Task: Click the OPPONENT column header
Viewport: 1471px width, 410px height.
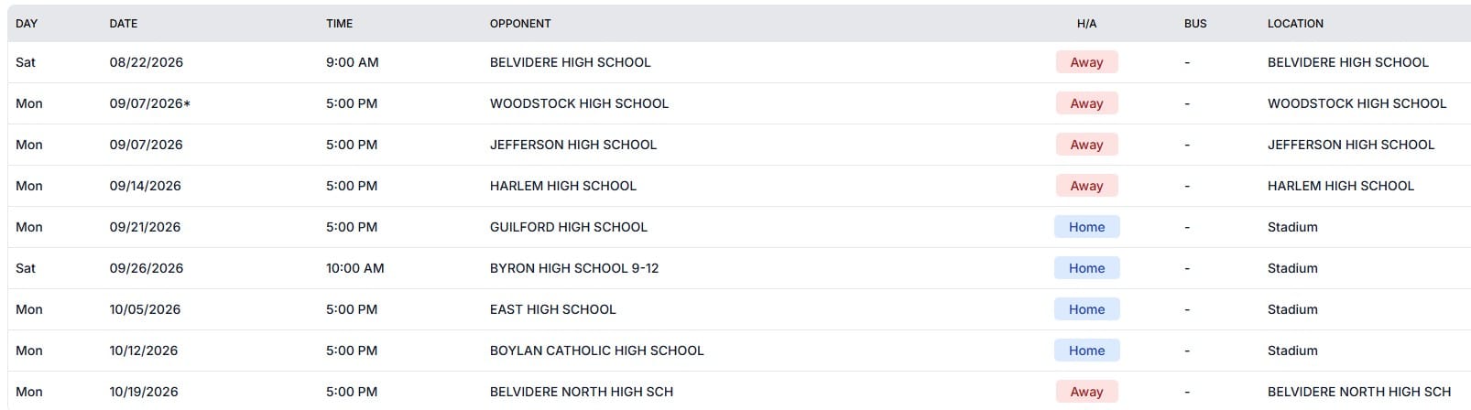Action: click(x=520, y=24)
